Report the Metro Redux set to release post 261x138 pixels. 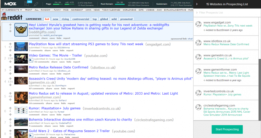(71, 103)
